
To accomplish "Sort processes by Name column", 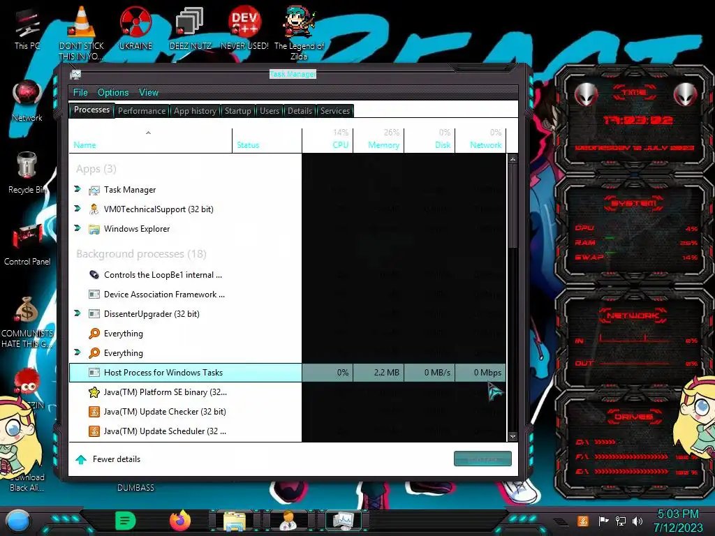I will pyautogui.click(x=151, y=140).
